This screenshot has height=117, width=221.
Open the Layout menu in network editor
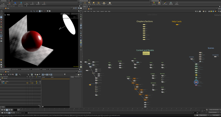102,11
